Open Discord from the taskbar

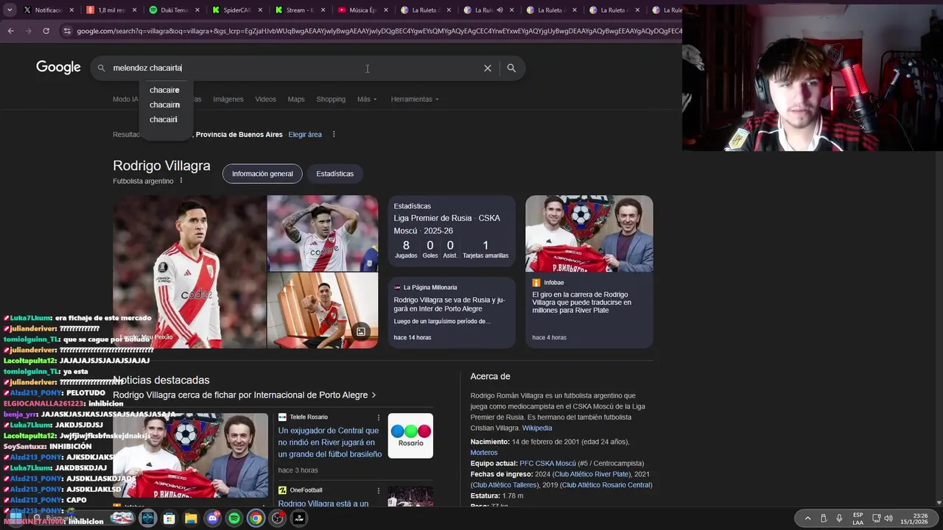[213, 518]
